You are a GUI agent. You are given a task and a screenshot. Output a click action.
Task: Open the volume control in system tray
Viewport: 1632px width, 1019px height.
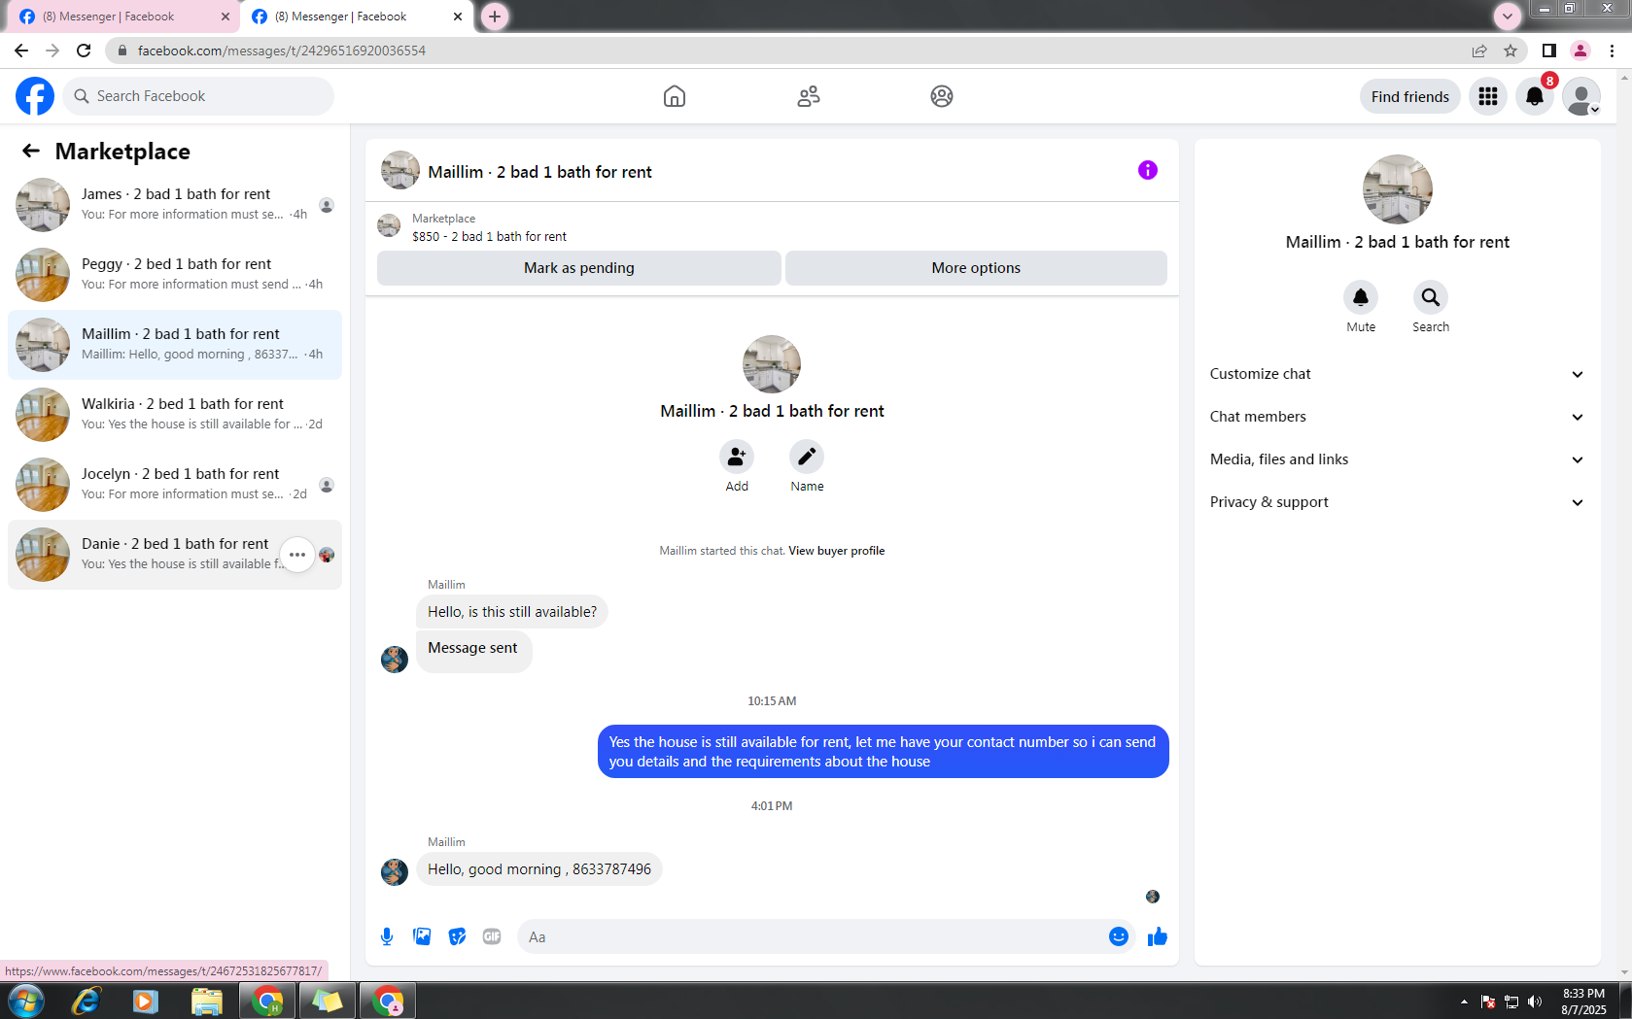(1535, 1002)
